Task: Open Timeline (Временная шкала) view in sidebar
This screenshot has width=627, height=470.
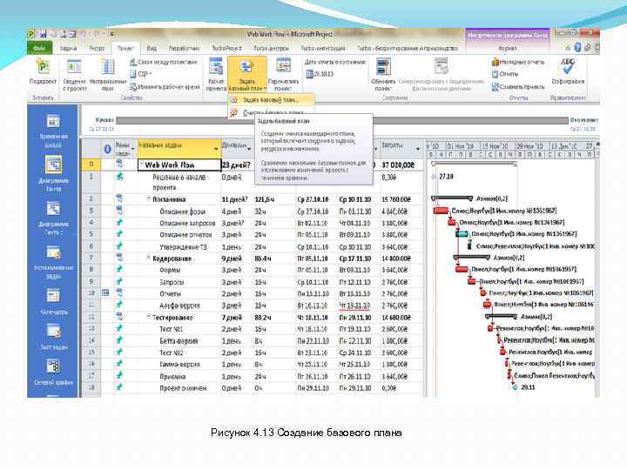Action: [x=53, y=131]
